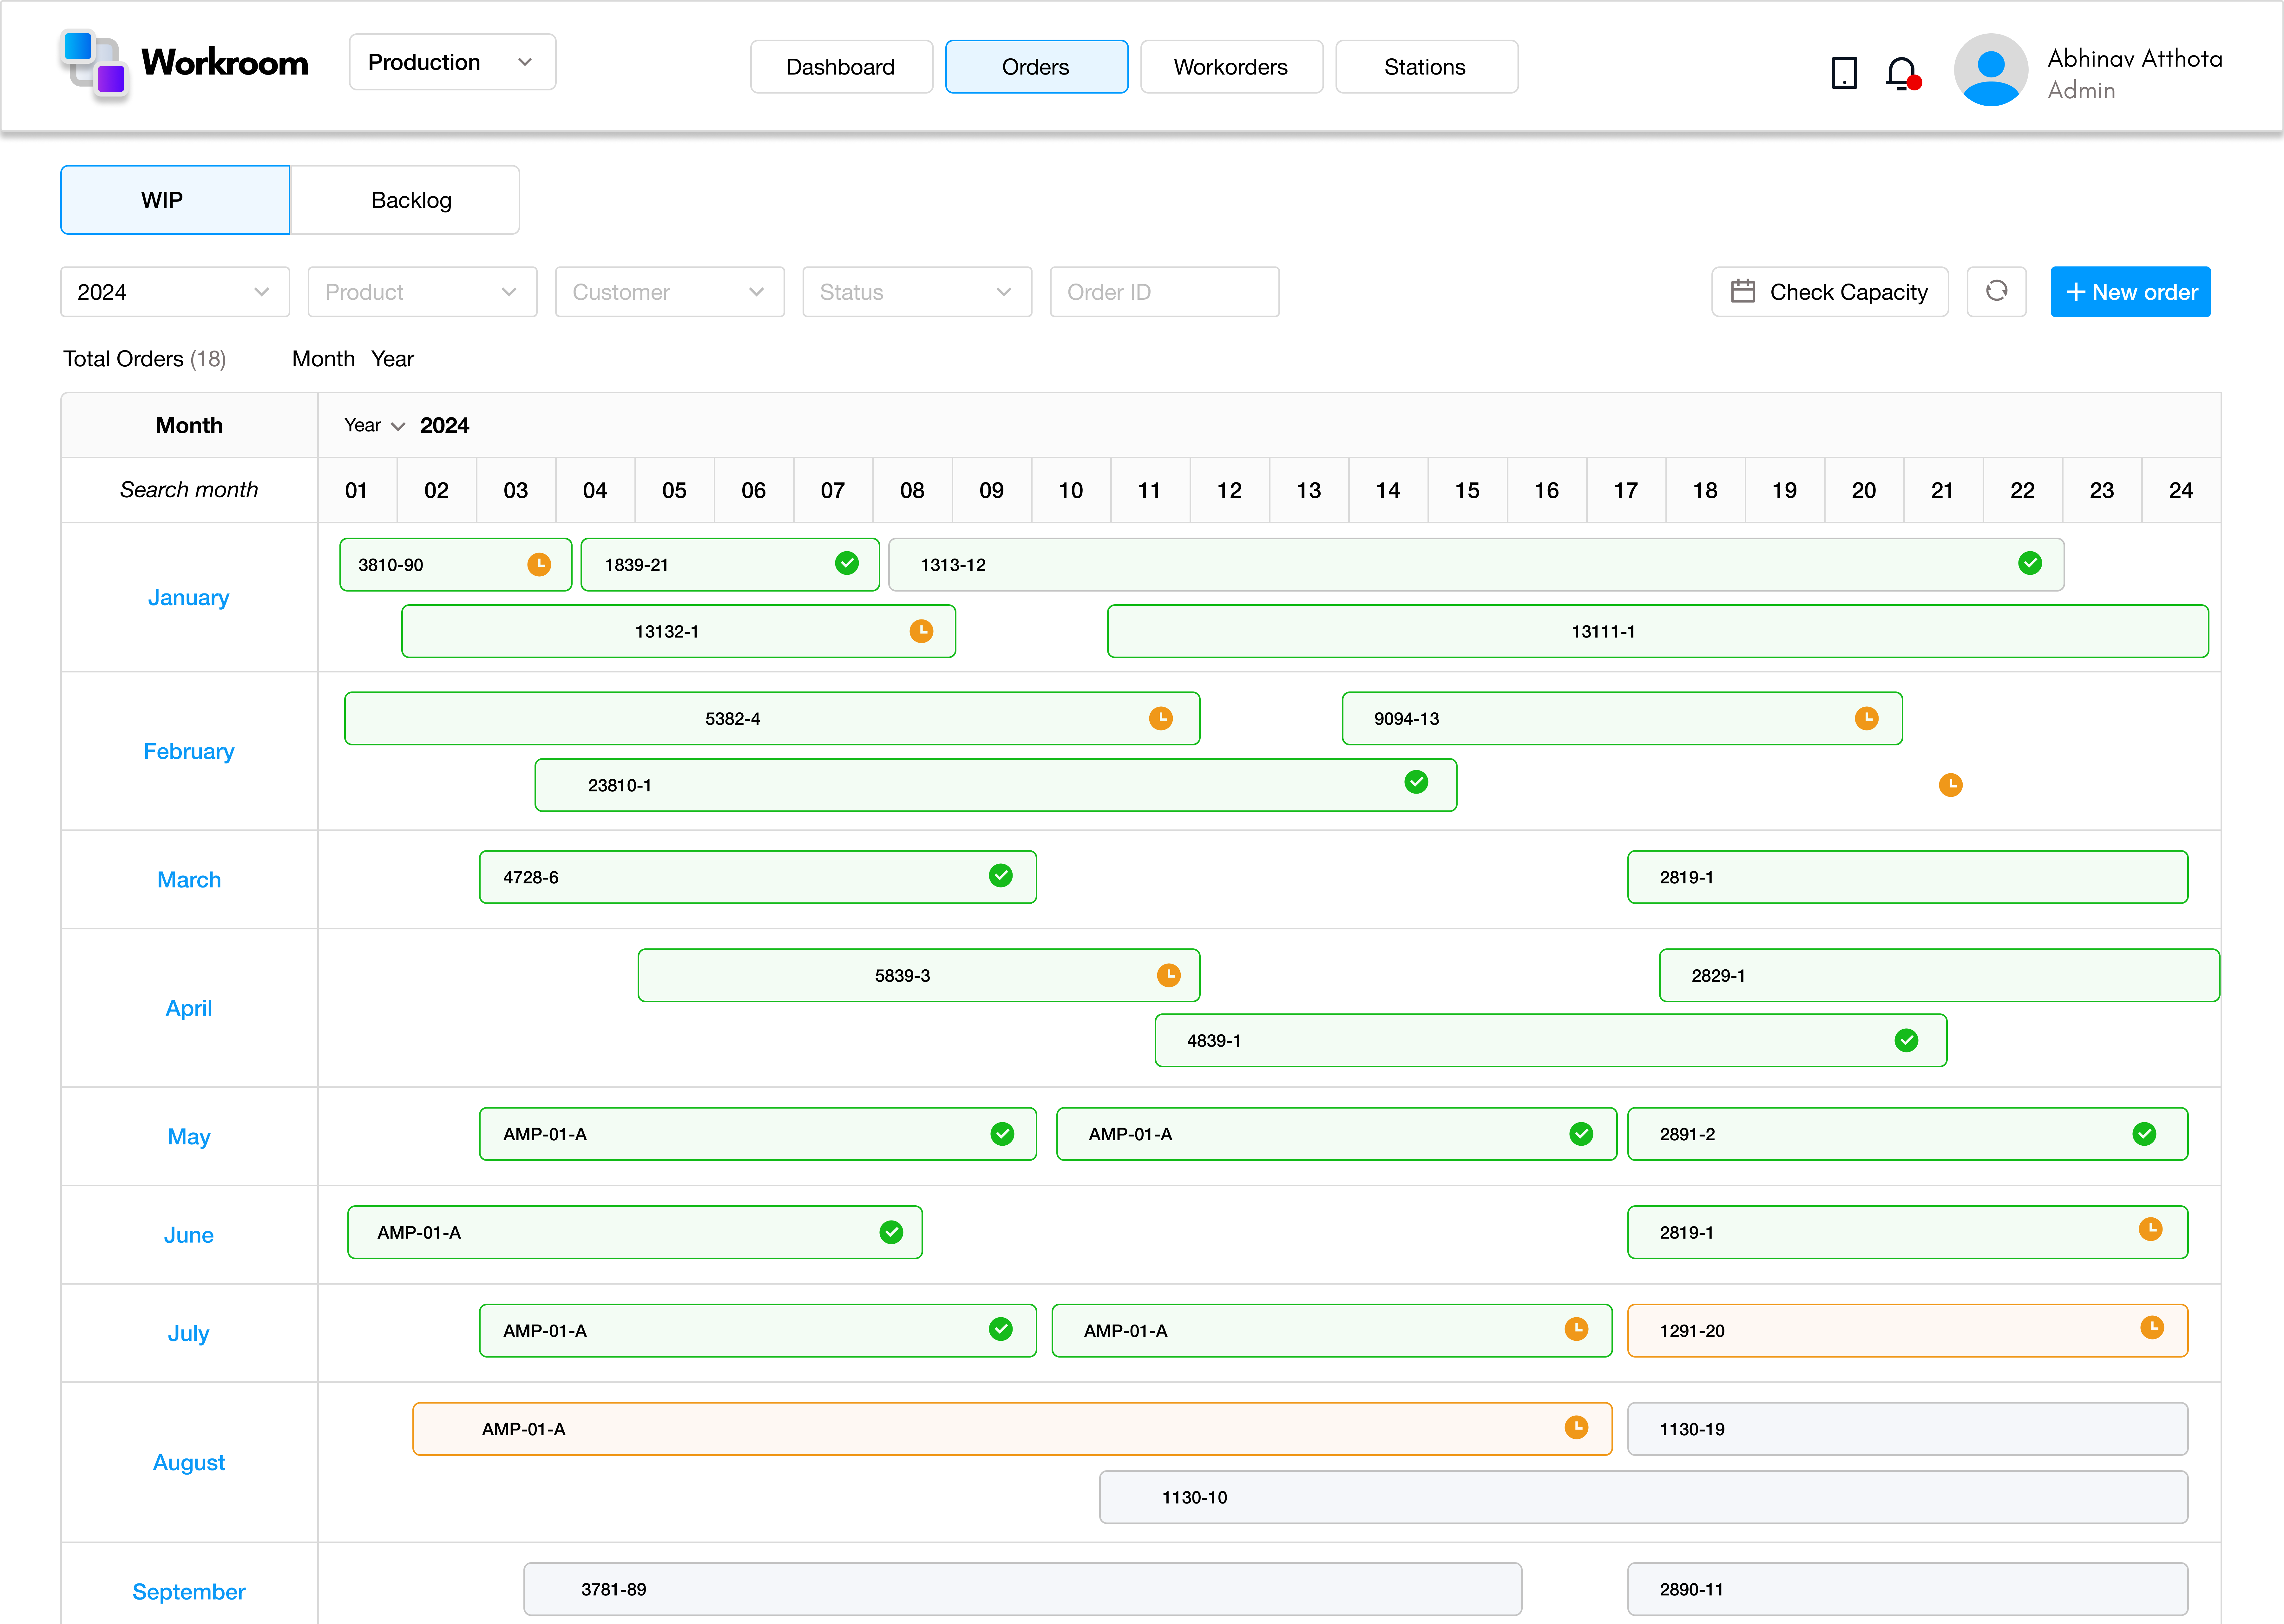
Task: Select the WIP tab
Action: pos(174,199)
